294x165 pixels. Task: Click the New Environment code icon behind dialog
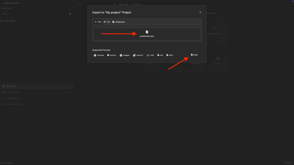pos(214,29)
